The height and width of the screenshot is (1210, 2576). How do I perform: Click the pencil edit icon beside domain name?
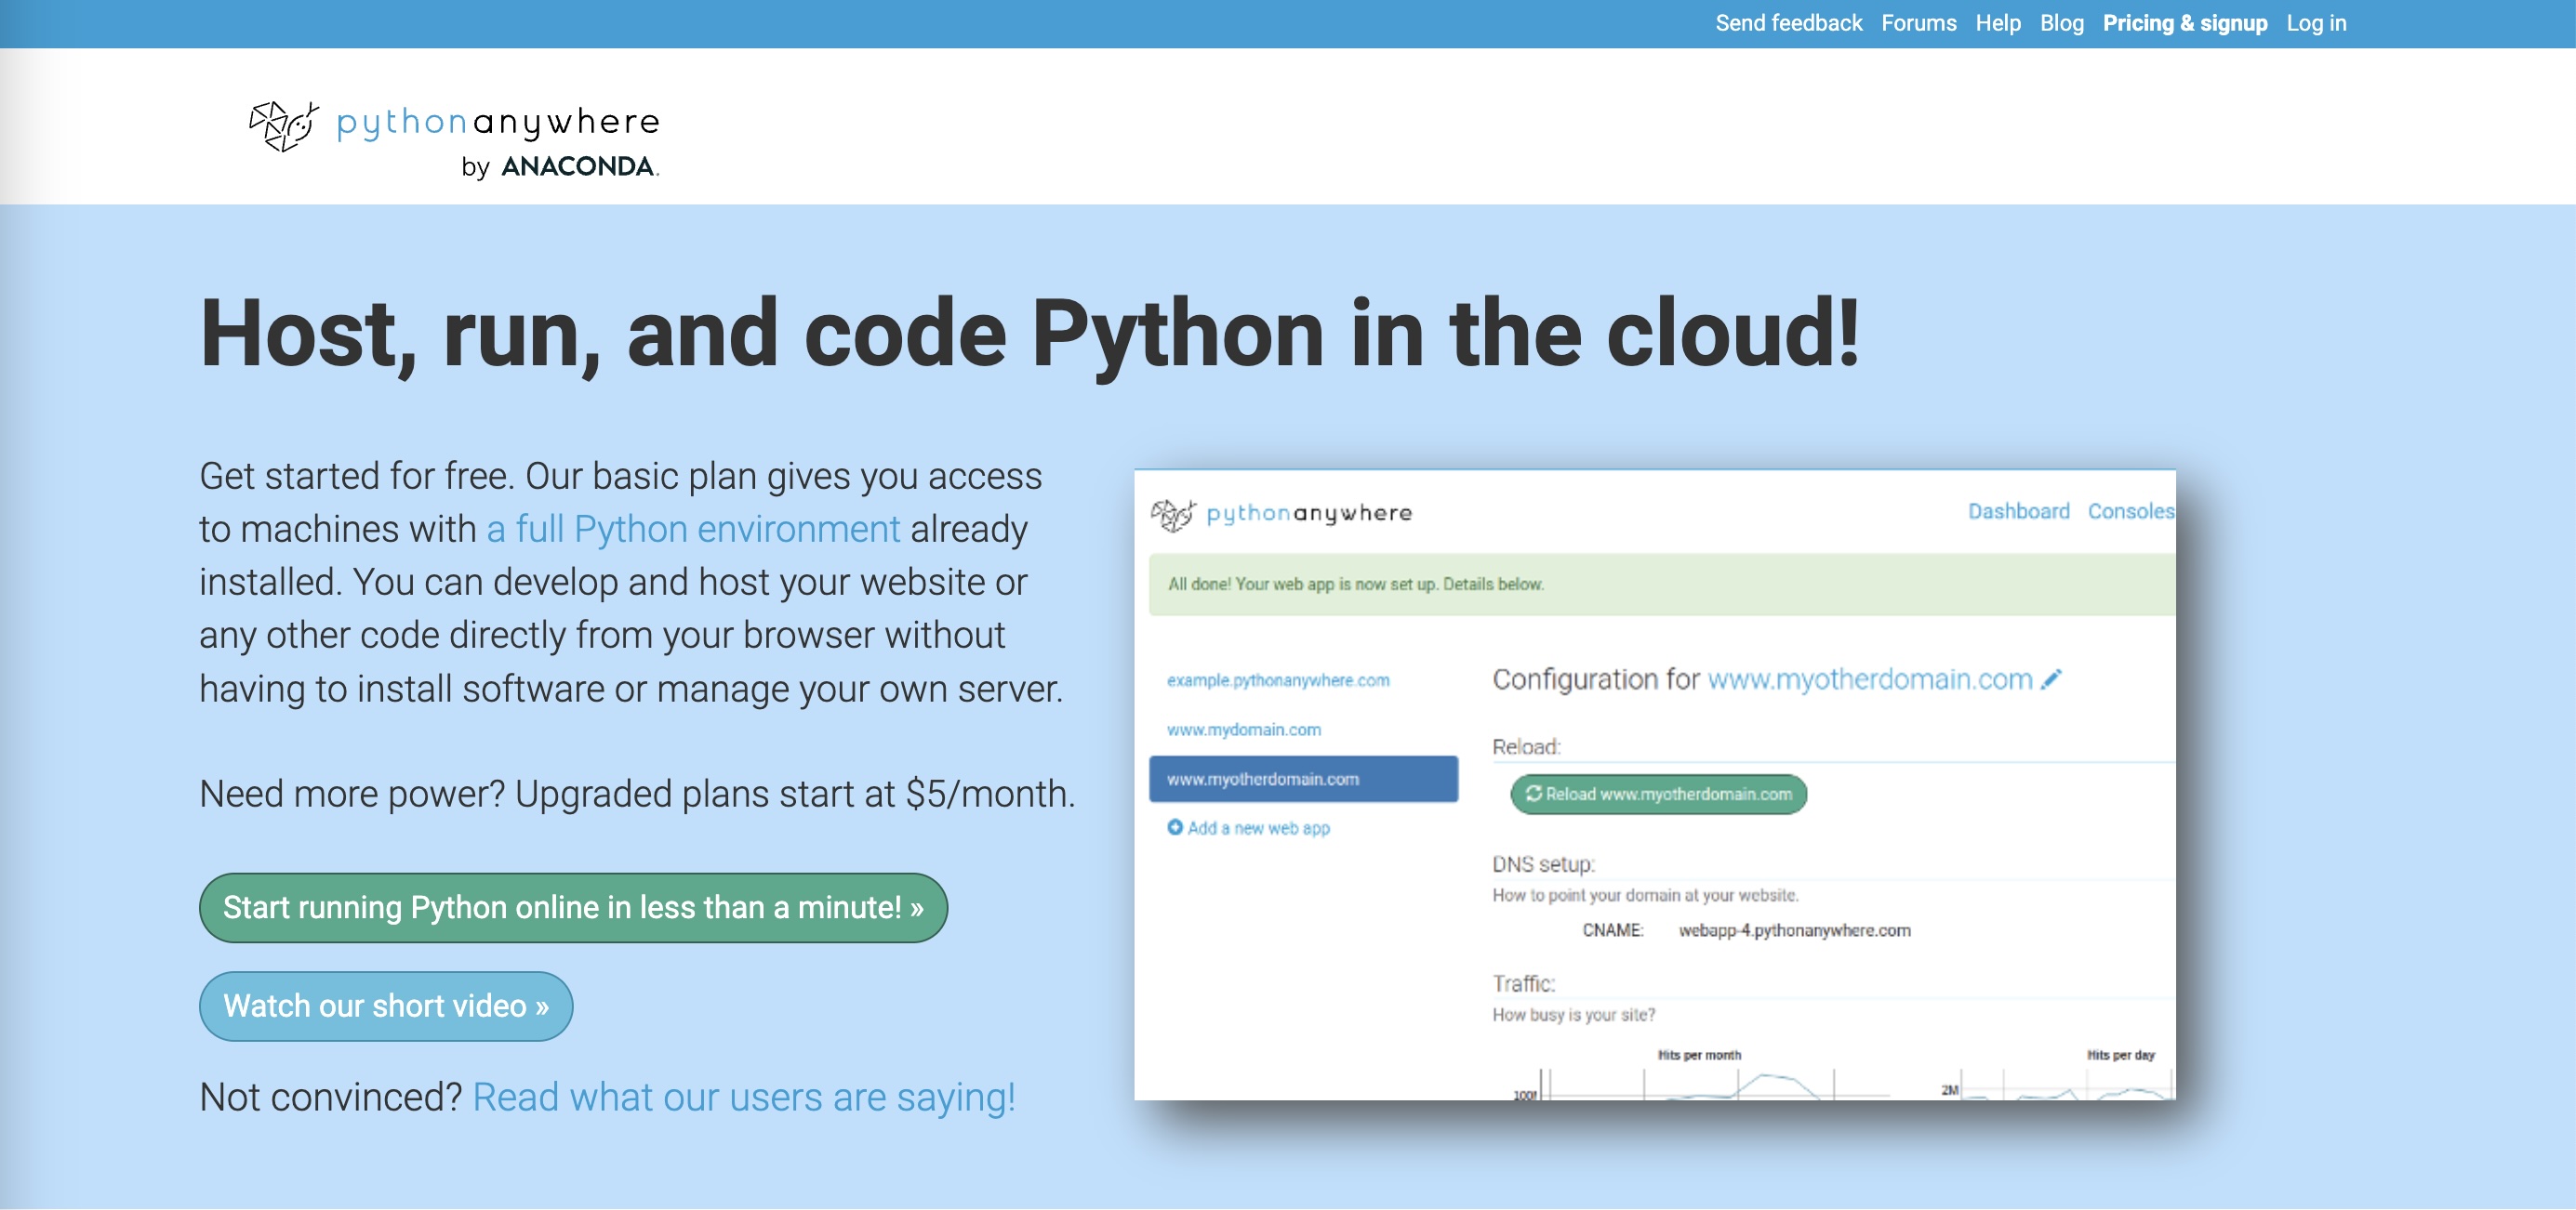pos(2052,679)
